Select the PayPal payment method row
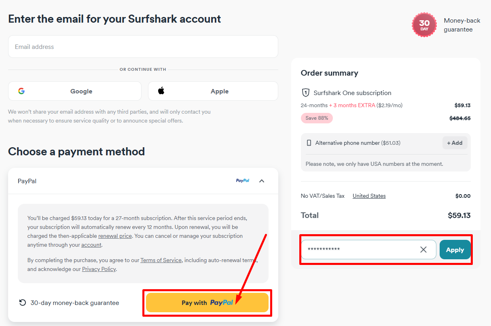 tap(121, 181)
